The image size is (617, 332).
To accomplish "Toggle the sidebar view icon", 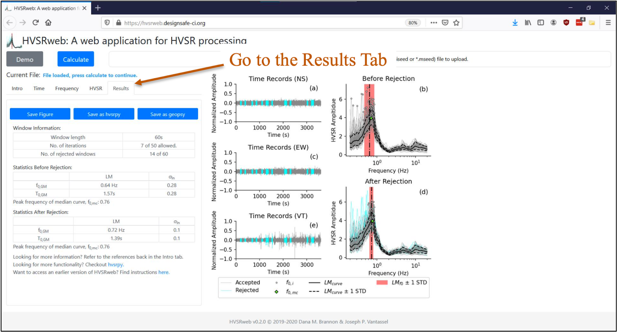I will [541, 23].
